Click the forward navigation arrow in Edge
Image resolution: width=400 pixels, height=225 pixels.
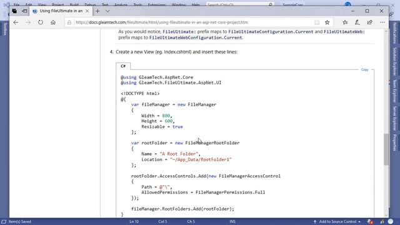coord(28,22)
